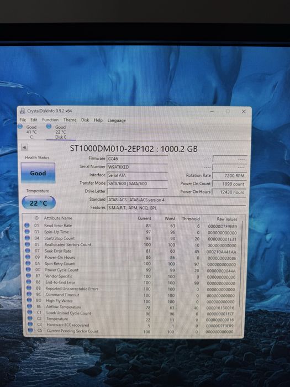The height and width of the screenshot is (387, 290).
Task: Click status orb for Start/Stop Count
Action: click(x=28, y=238)
